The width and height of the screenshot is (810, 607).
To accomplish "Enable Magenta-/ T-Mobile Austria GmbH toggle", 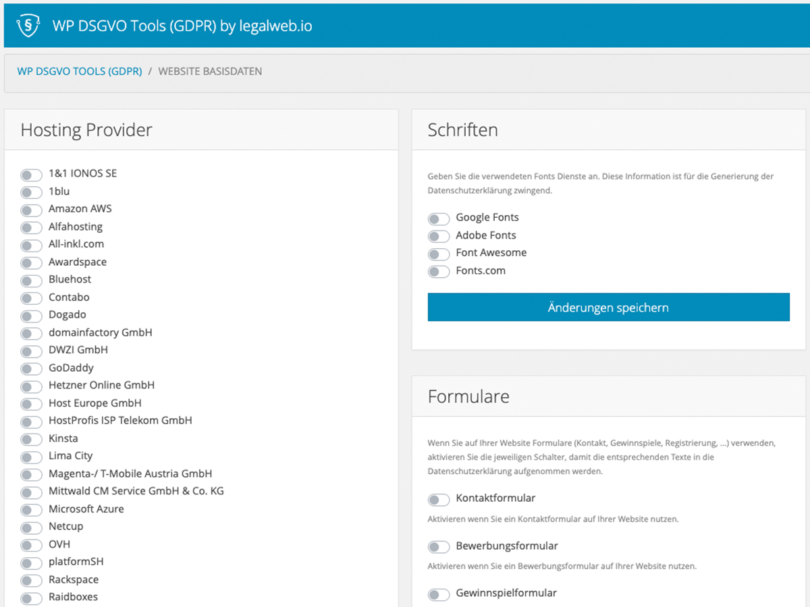I will pos(31,475).
